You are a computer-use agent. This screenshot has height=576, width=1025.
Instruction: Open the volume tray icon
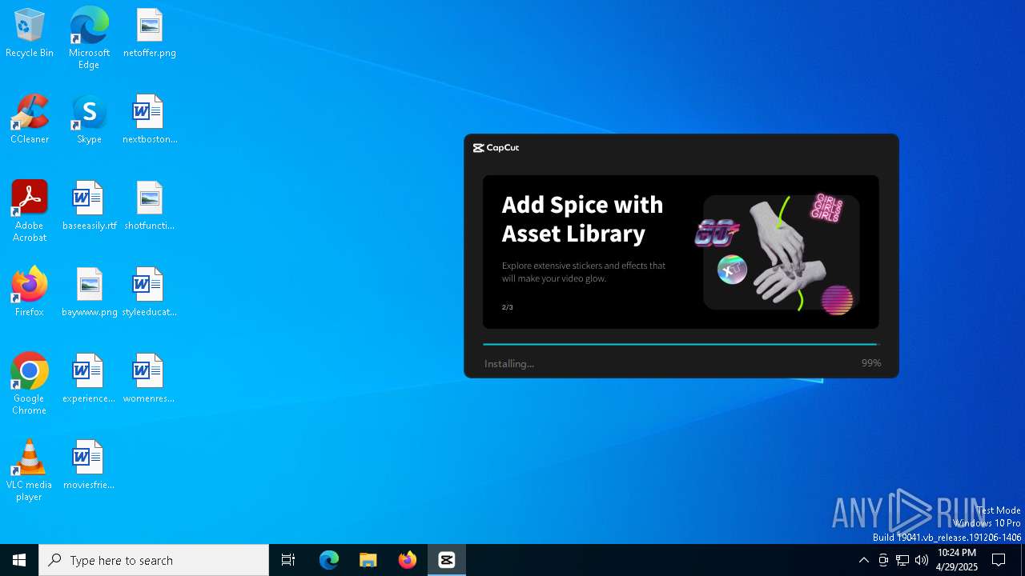click(x=922, y=560)
